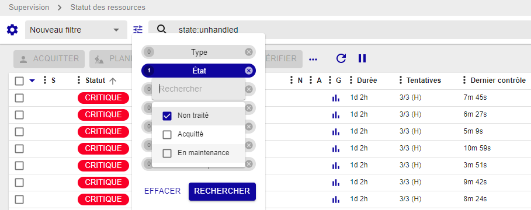Tick the select-all rows checkbox in header

(19, 81)
